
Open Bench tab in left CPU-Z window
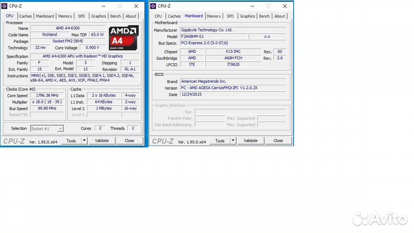116,16
